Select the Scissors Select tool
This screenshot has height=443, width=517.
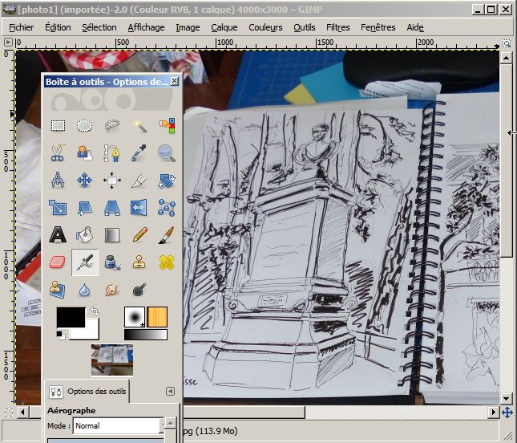[58, 152]
